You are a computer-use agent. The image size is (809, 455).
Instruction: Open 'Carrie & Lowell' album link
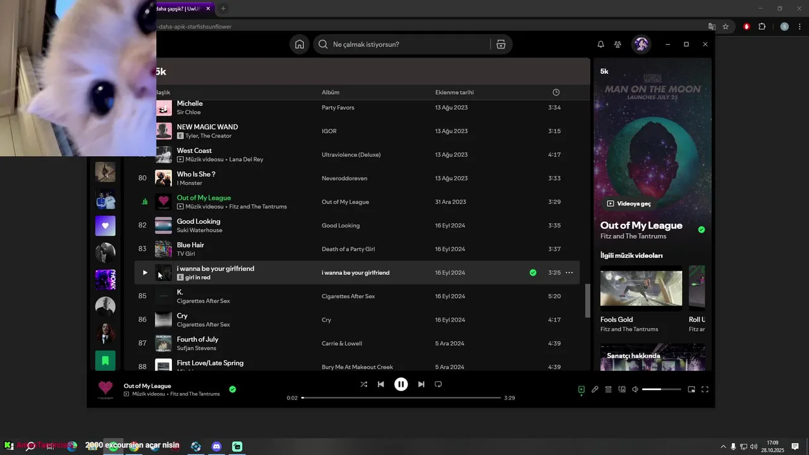pyautogui.click(x=342, y=343)
